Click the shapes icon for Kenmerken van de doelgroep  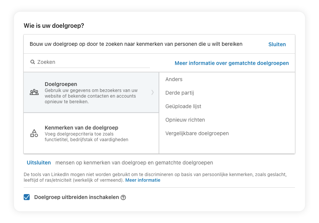point(34,133)
